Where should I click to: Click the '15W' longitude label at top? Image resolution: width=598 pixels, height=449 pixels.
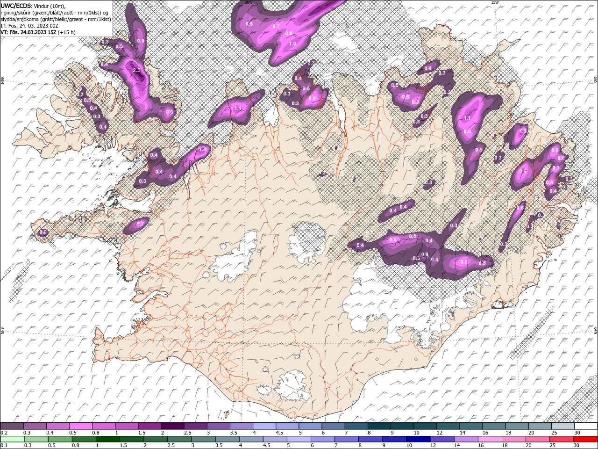[x=495, y=2]
